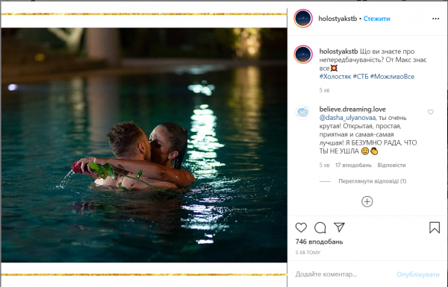This screenshot has width=448, height=287.
Task: View who liked: 746 вподобань
Action: [319, 242]
